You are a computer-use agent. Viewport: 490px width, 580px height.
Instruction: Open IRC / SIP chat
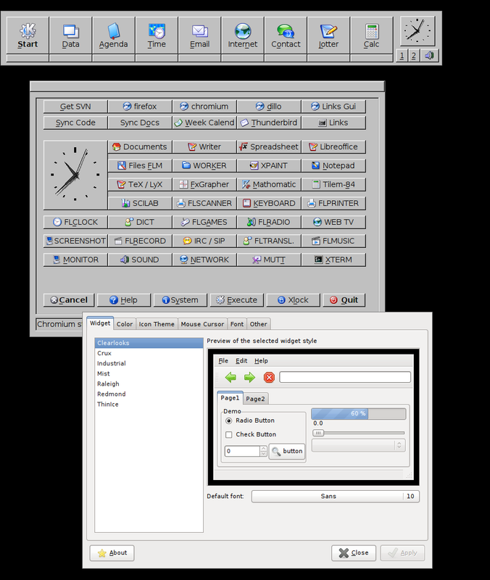(204, 241)
